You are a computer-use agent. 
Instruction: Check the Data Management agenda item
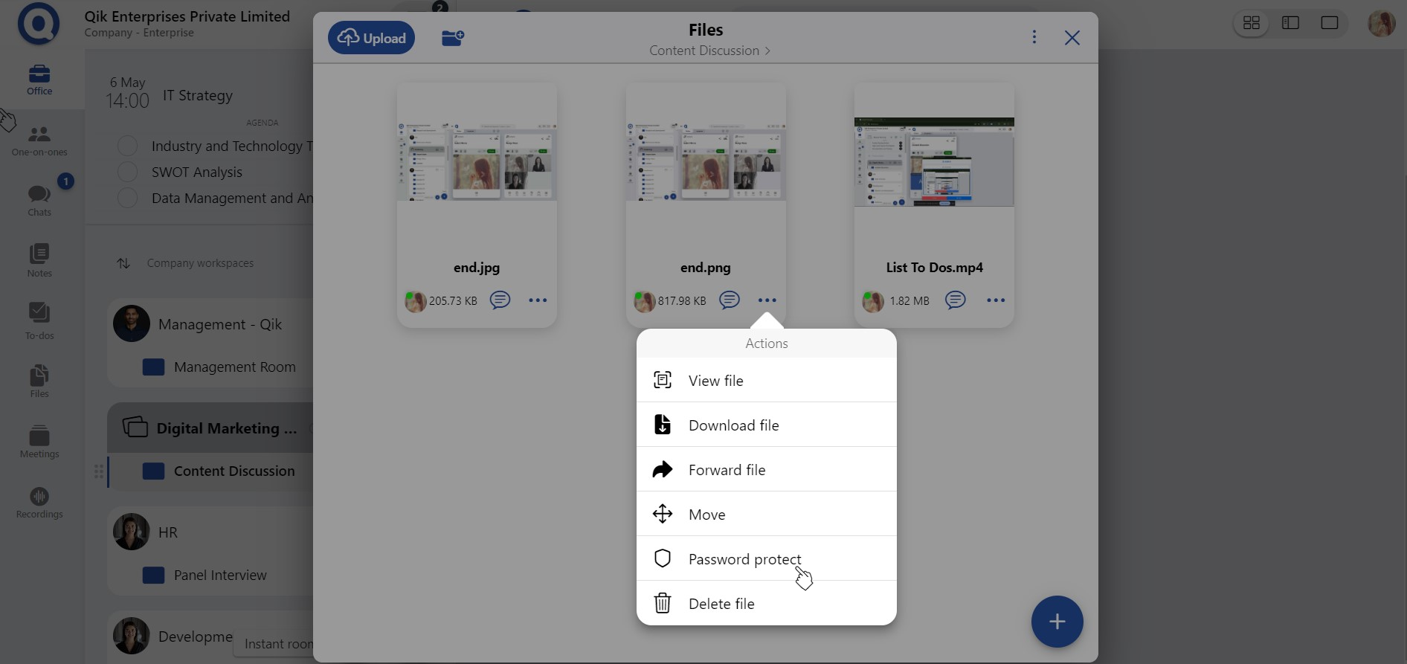(127, 198)
